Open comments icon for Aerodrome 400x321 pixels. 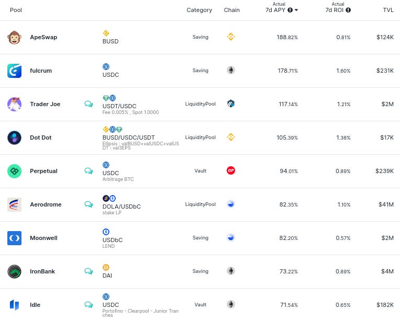tap(88, 204)
